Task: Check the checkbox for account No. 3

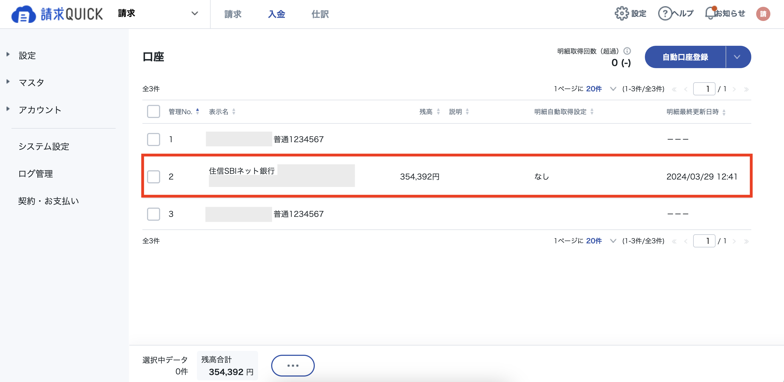Action: click(x=153, y=214)
